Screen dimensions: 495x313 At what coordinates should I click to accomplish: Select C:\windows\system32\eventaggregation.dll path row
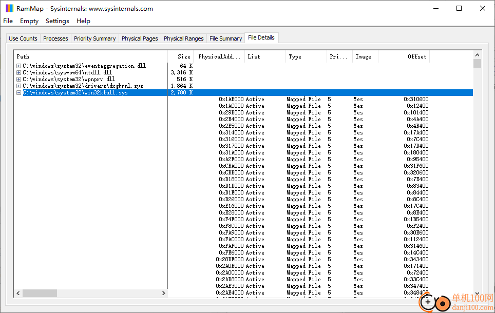pyautogui.click(x=84, y=66)
